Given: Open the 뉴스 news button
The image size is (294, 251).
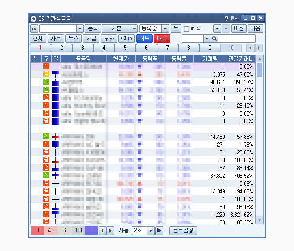Looking at the screenshot, I should 73,39.
